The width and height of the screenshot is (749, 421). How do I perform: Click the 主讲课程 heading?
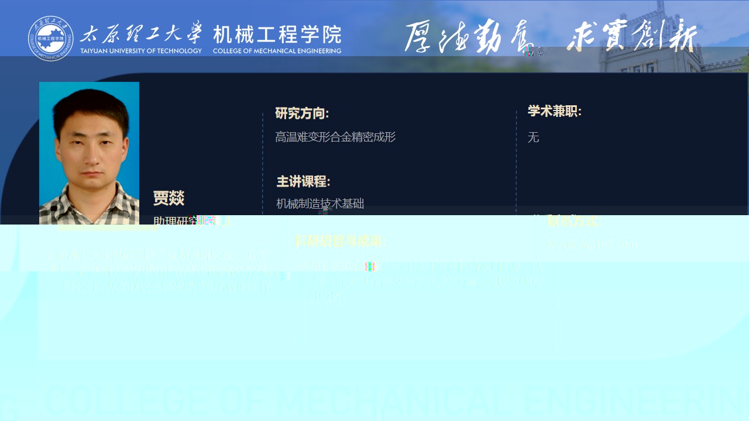point(303,181)
